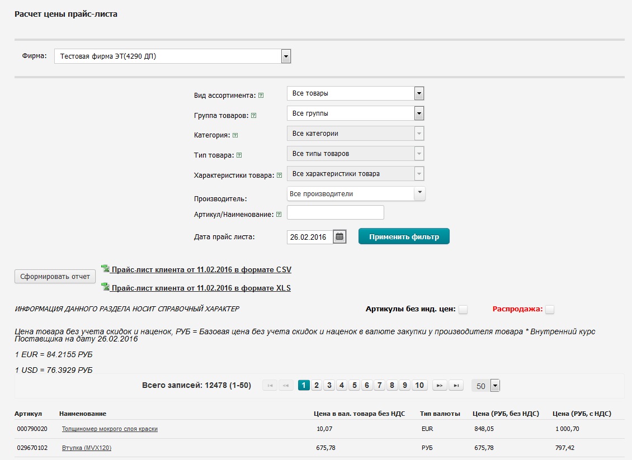The height and width of the screenshot is (460, 632).
Task: Enable the Артикулы без инд. цен checkbox
Action: coord(463,310)
